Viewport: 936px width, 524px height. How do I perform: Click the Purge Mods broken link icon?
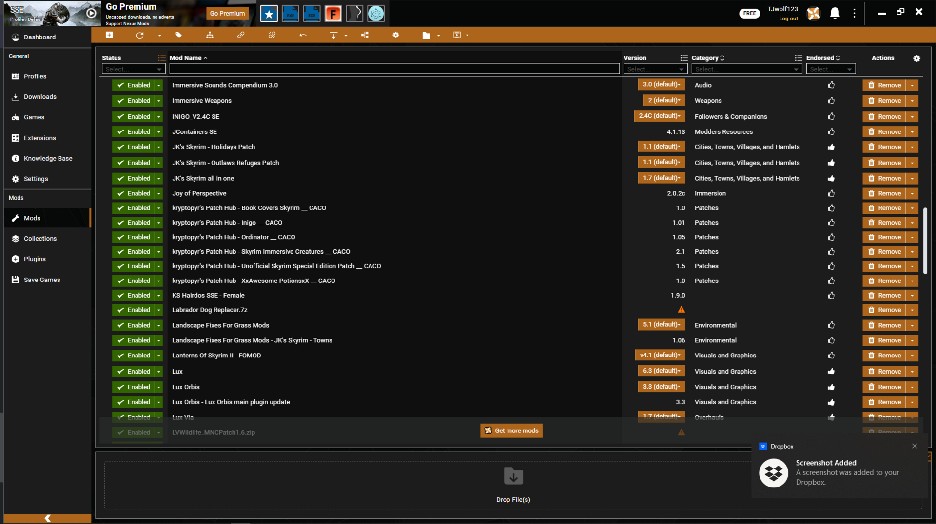tap(272, 35)
